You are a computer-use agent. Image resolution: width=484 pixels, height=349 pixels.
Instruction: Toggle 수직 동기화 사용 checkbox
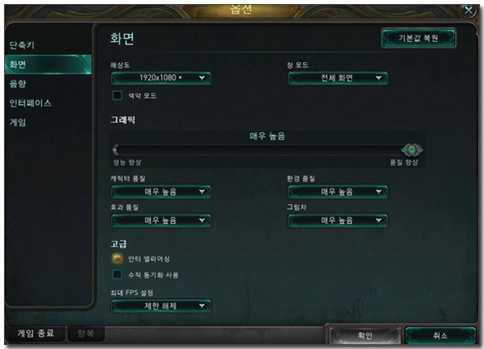(117, 275)
